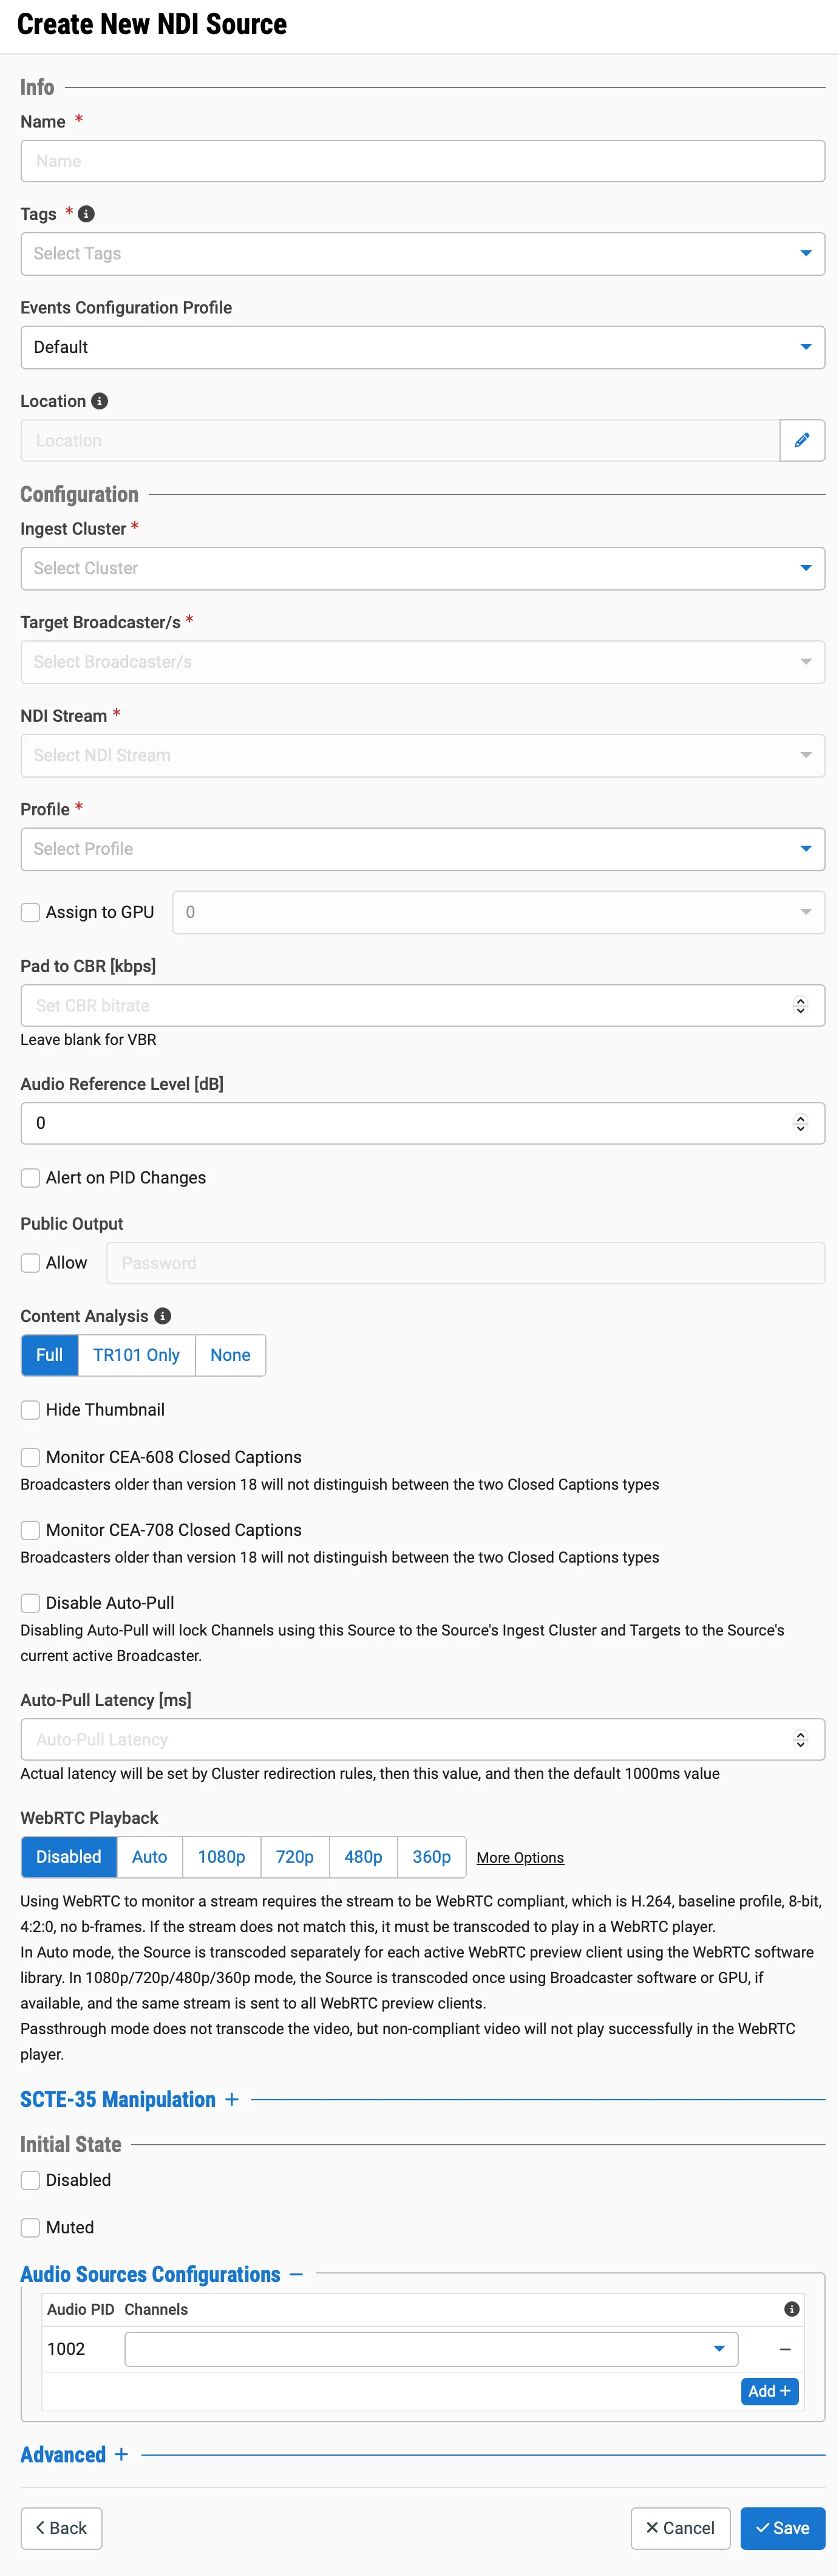Open Events Configuration Profile dropdown

click(x=423, y=347)
